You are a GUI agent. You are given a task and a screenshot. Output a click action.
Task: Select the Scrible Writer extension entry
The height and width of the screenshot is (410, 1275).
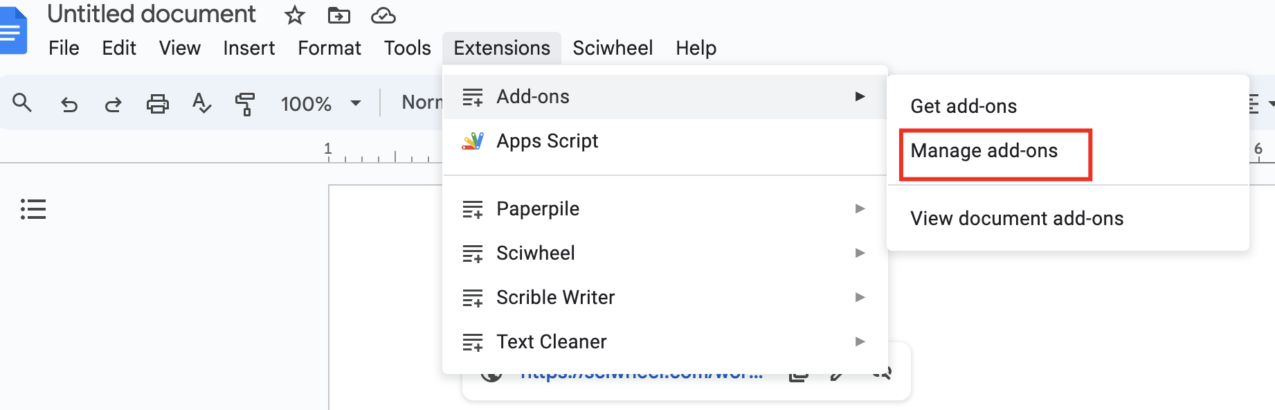[664, 297]
